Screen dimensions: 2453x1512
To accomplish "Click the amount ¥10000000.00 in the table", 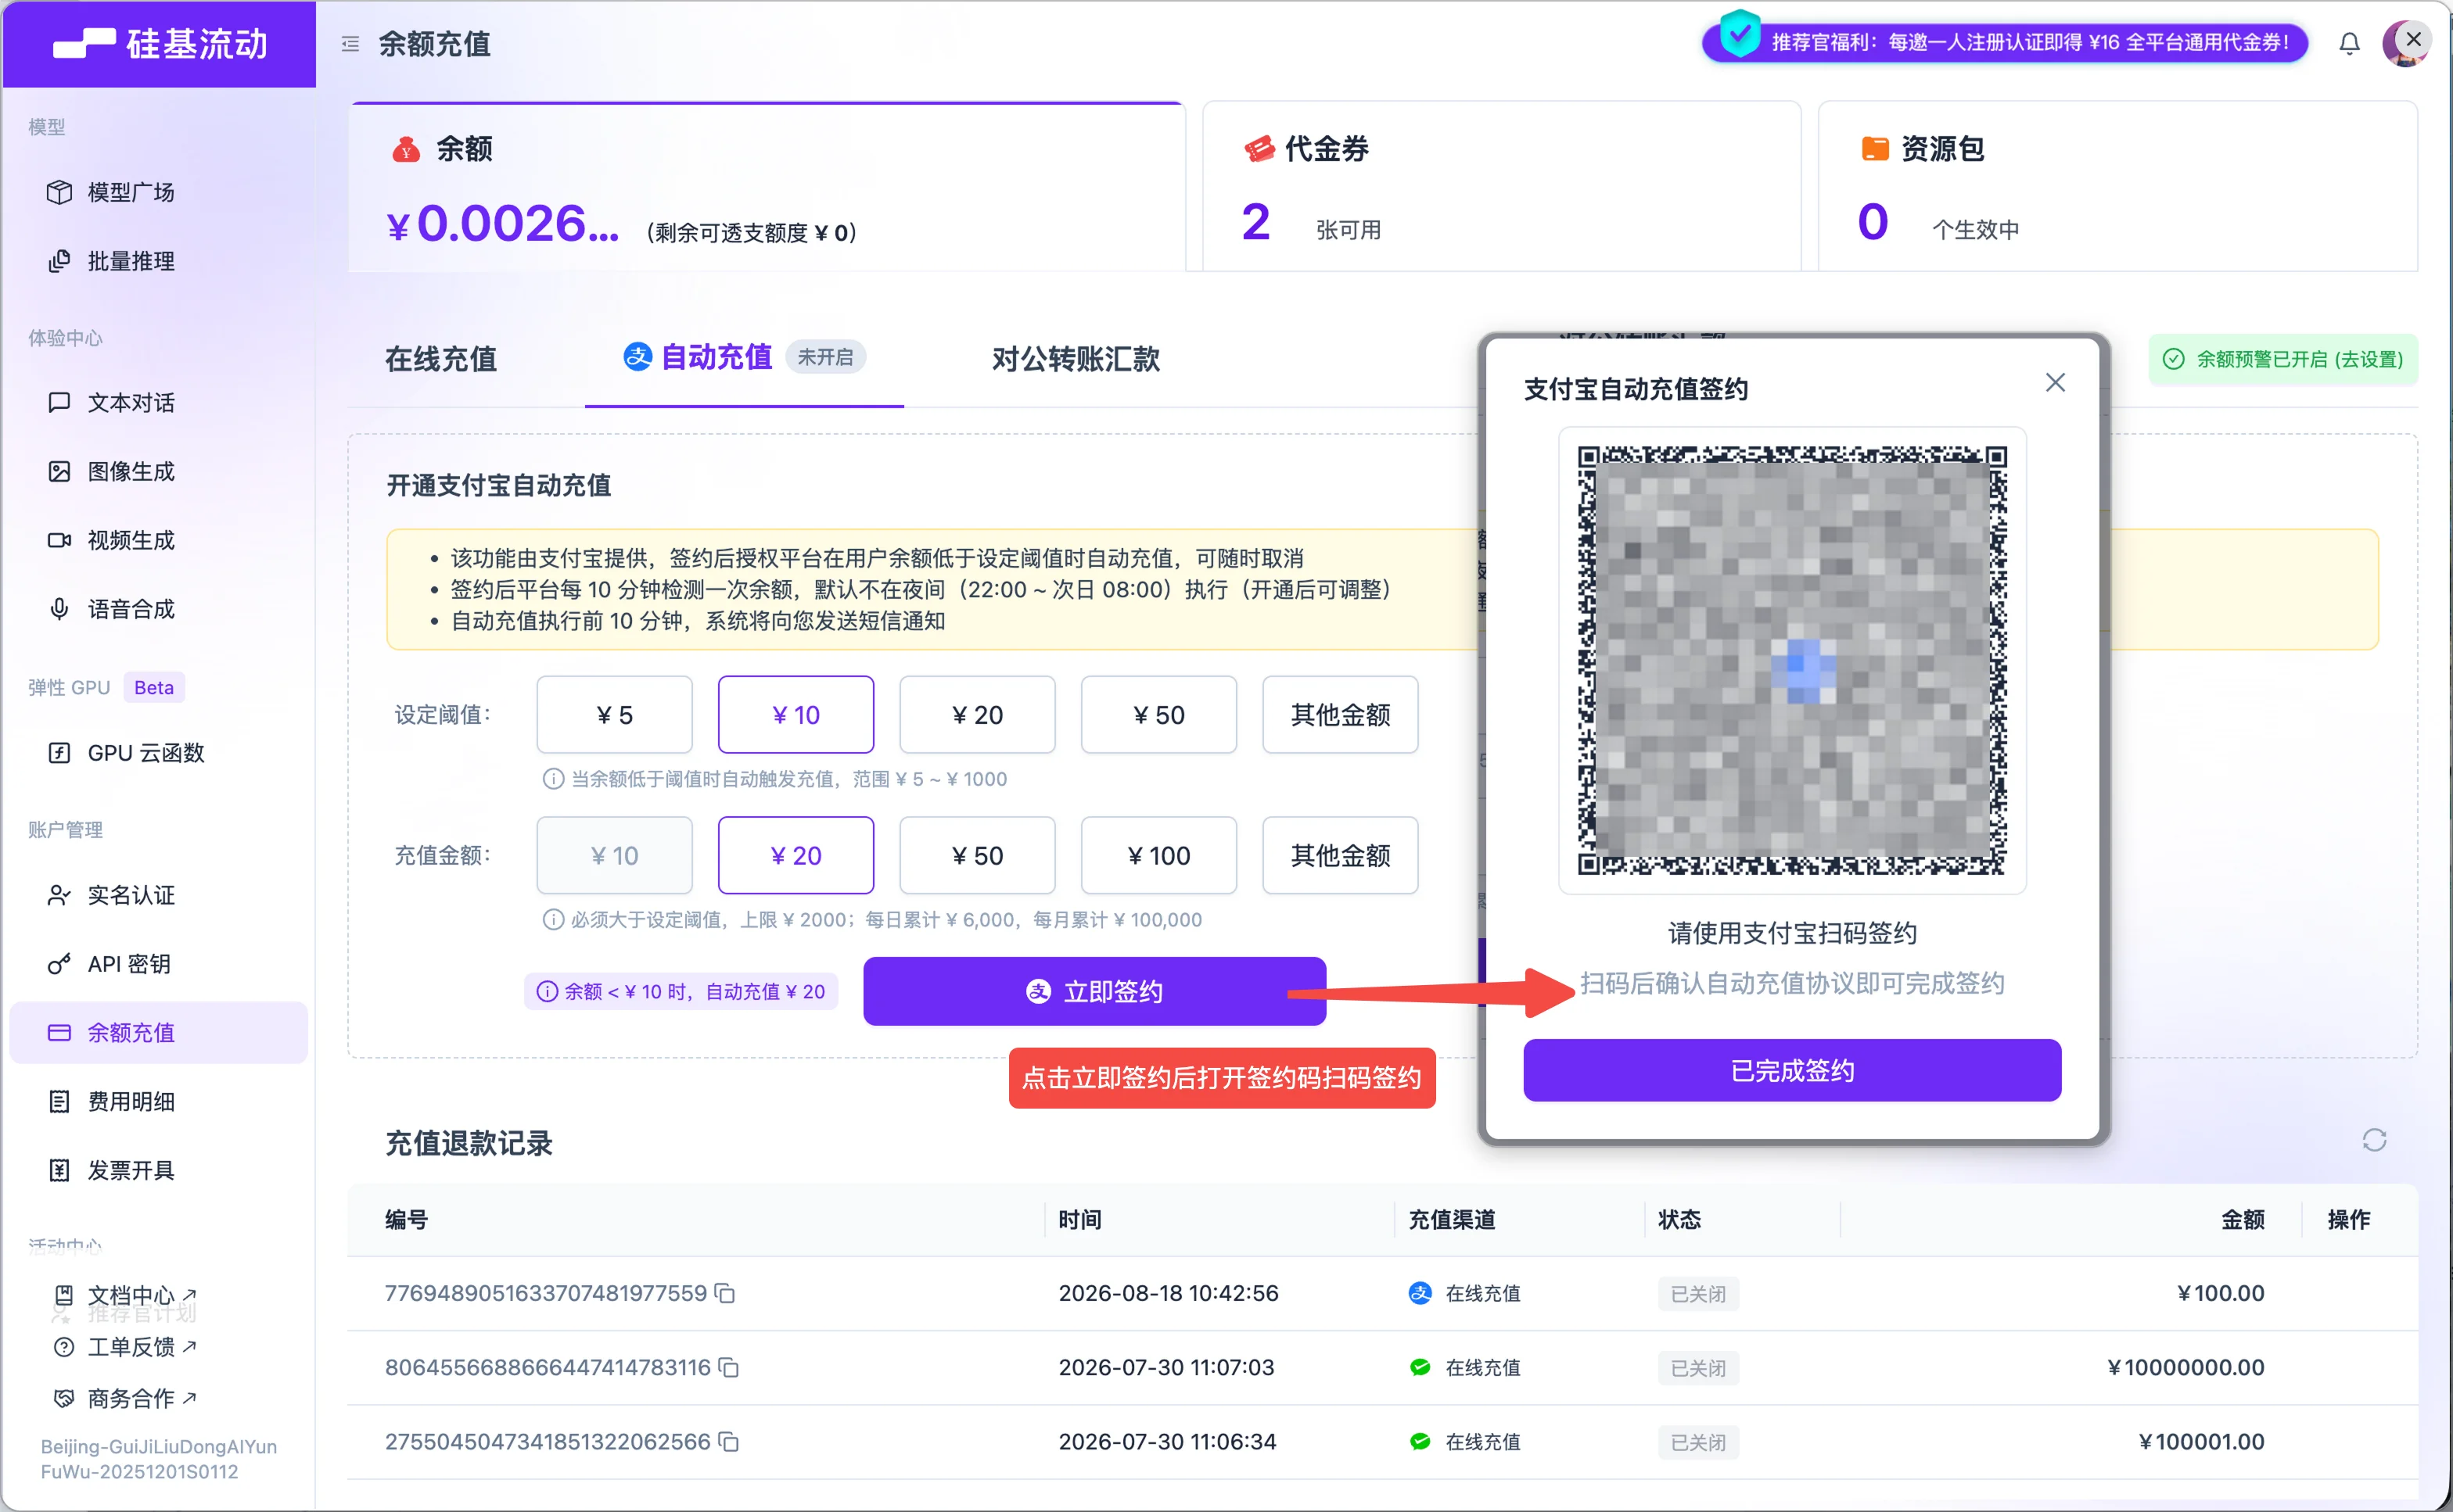I will [x=2185, y=1367].
